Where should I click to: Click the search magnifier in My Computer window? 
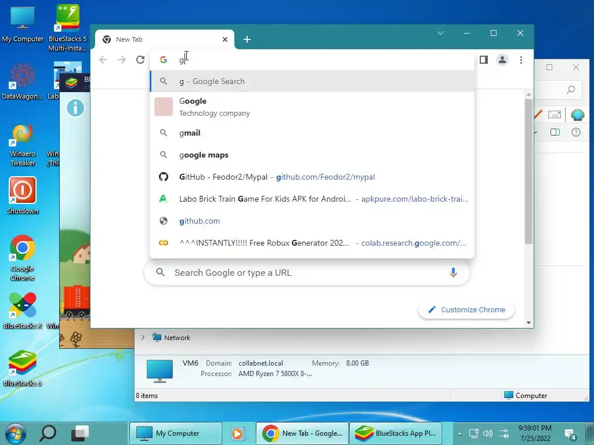coord(571,90)
